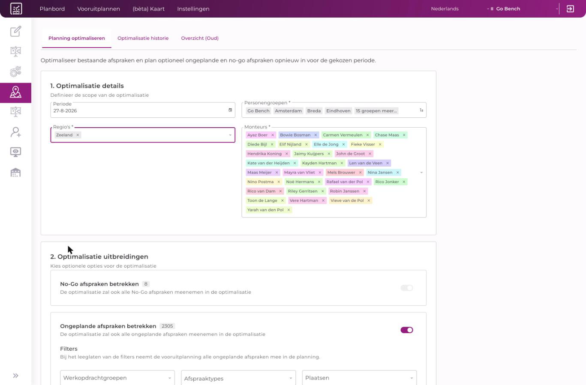Switch to Optimalisatie historie tab

(143, 38)
